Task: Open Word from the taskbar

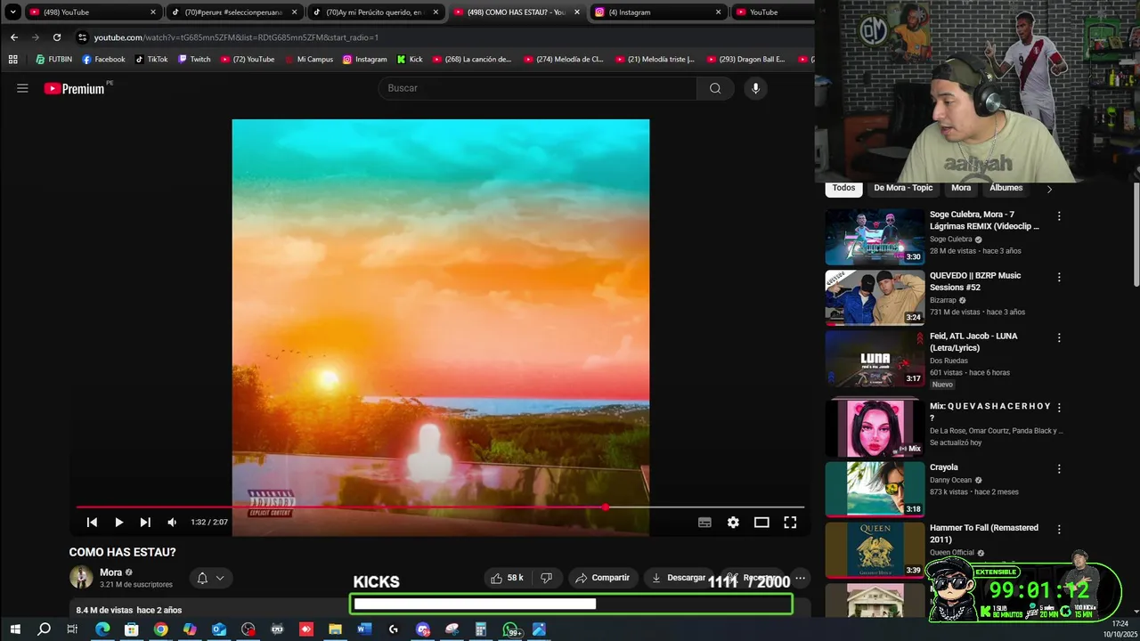Action: pyautogui.click(x=363, y=629)
